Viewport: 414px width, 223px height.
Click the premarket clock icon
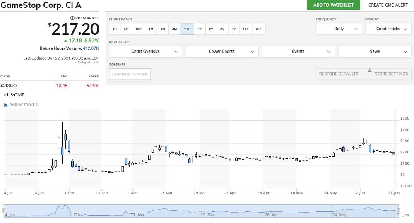point(72,18)
